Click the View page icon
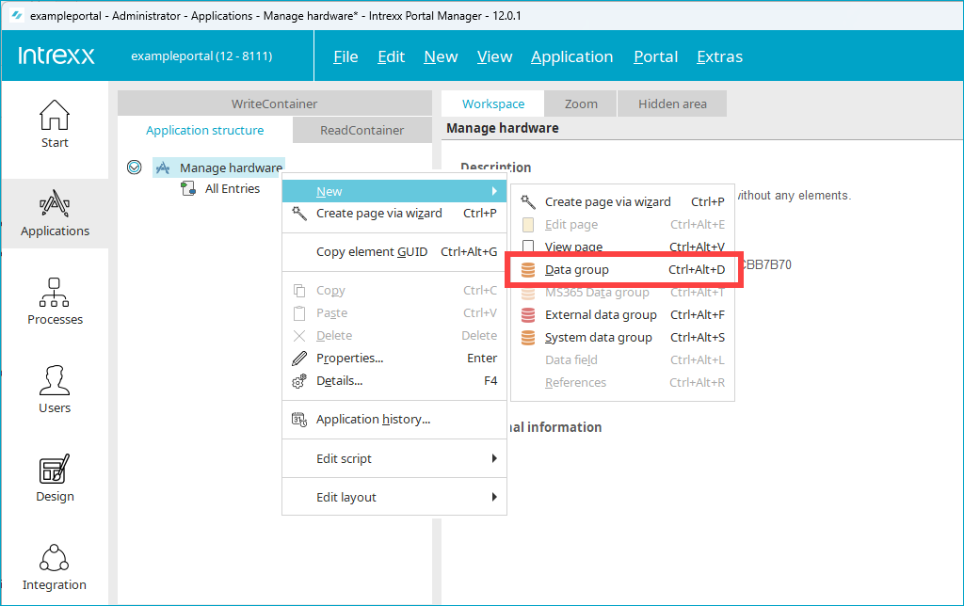Image resolution: width=964 pixels, height=606 pixels. coord(528,247)
